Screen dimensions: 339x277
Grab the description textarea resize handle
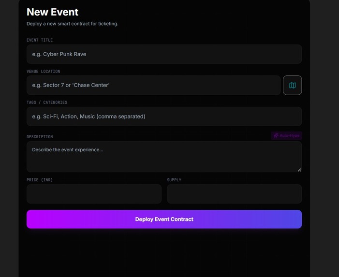point(299,170)
